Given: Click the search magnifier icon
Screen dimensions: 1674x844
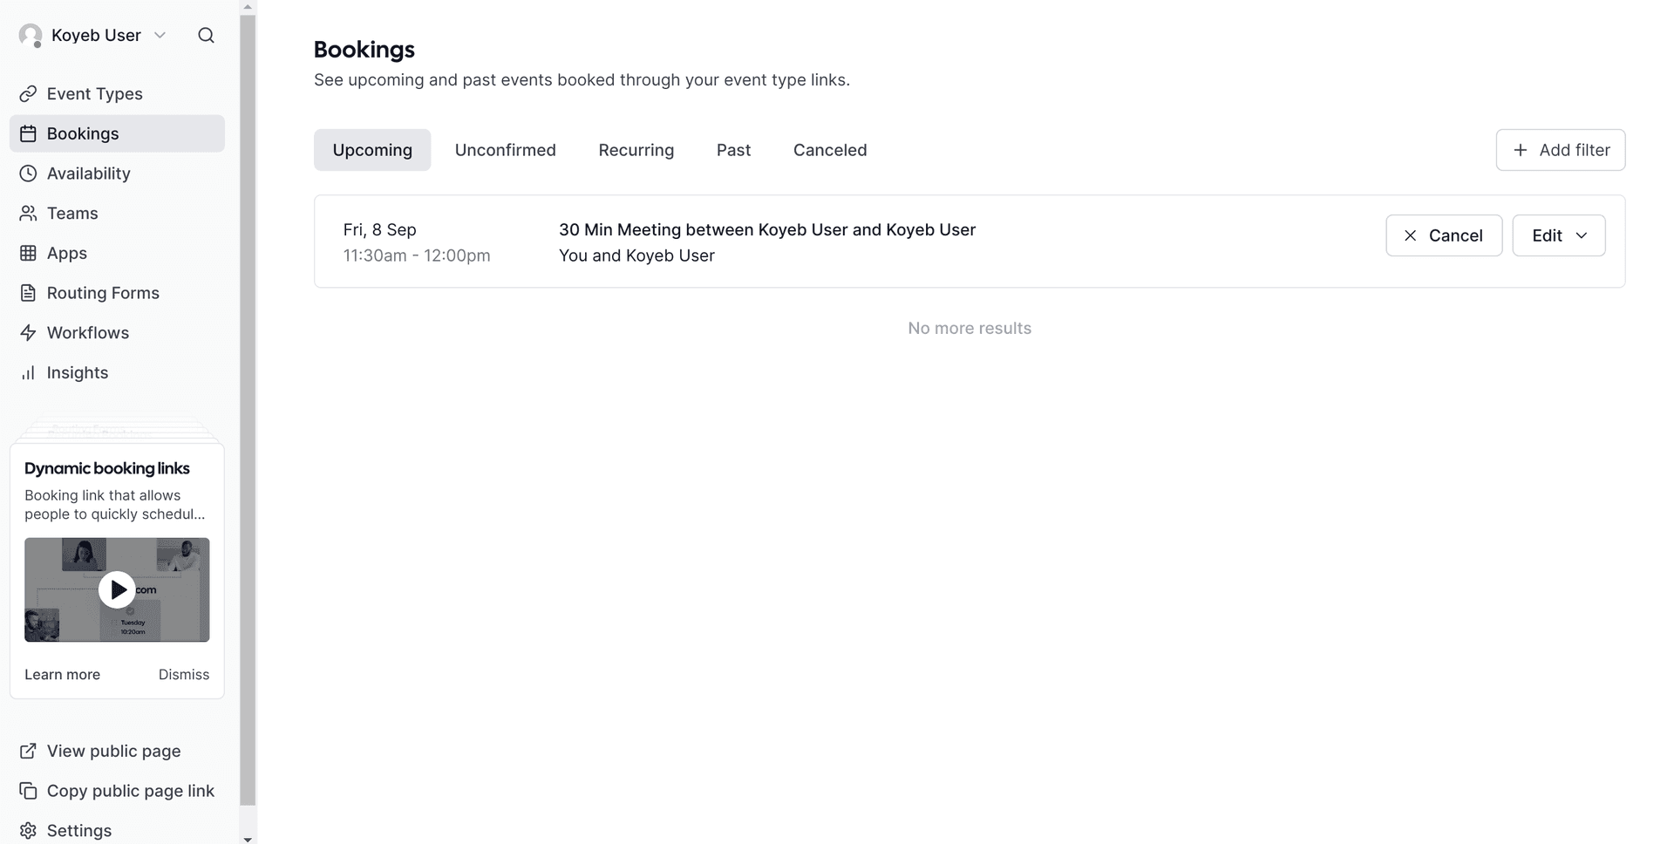Looking at the screenshot, I should tap(206, 35).
